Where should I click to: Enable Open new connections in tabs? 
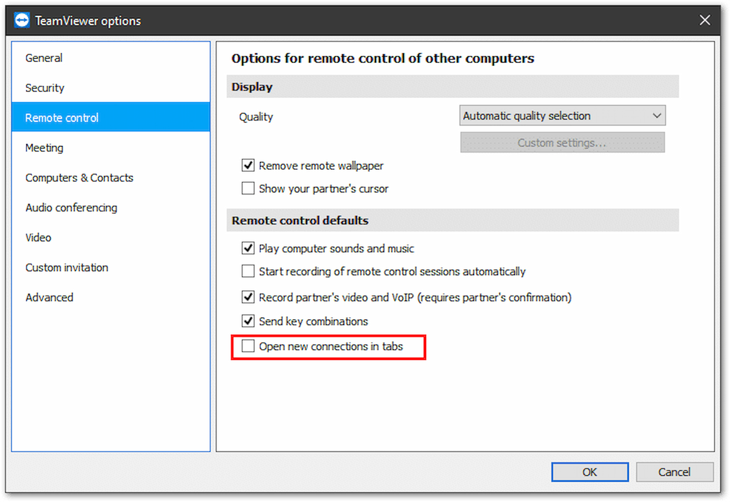(248, 346)
